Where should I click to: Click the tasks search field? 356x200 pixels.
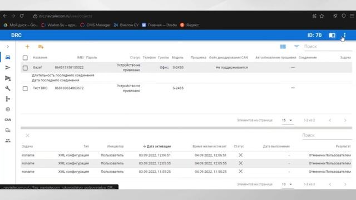point(327,136)
